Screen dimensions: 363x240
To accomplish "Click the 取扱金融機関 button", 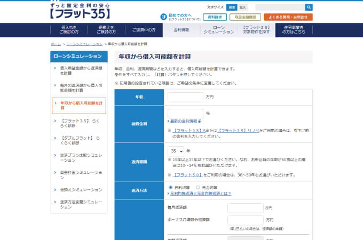I will [x=245, y=17].
